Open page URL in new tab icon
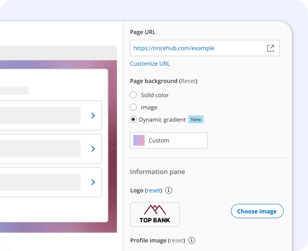The width and height of the screenshot is (308, 251). point(271,48)
